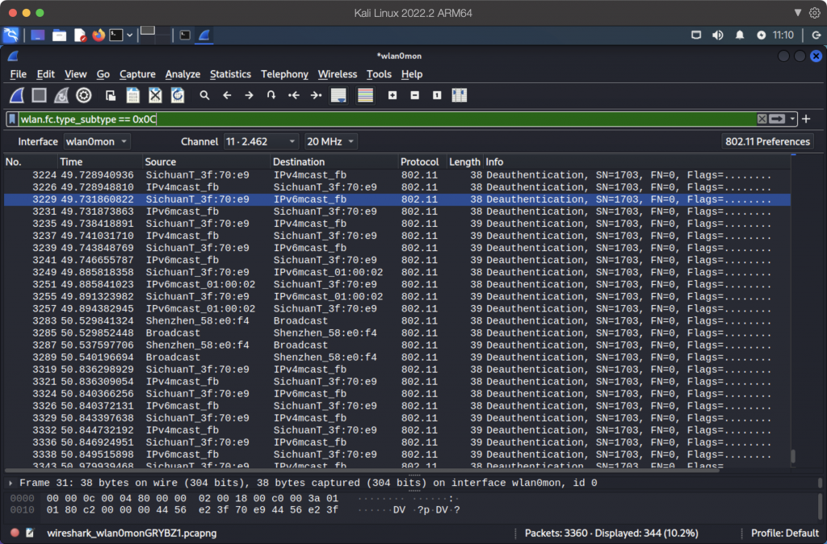Zoom in packet text
The image size is (827, 544).
coord(393,95)
